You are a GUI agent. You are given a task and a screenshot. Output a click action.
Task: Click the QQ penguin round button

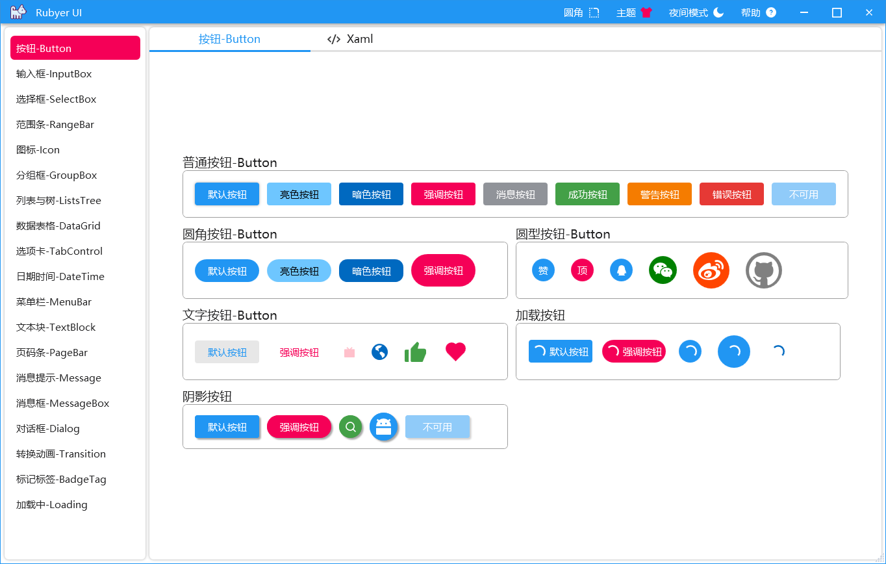(621, 270)
